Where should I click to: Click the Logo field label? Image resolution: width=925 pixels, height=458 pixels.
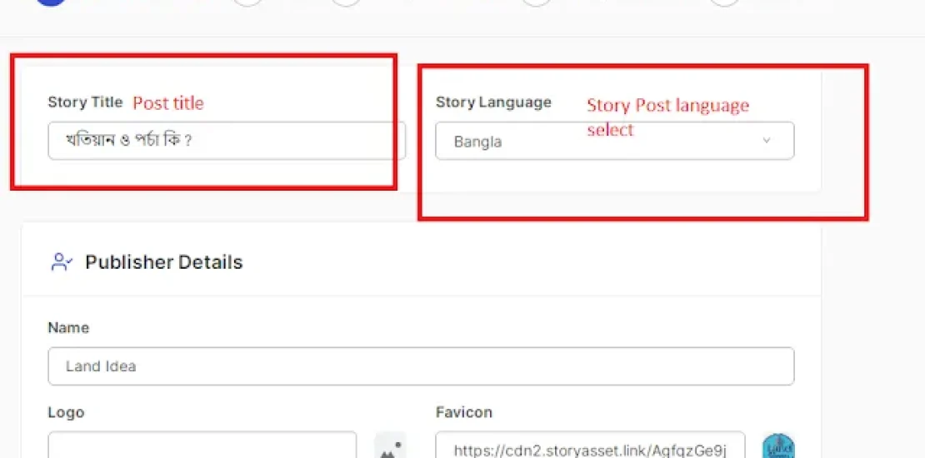(x=66, y=413)
